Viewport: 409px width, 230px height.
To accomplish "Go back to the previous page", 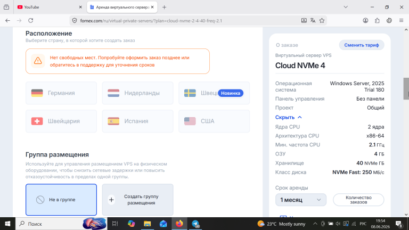I will coord(7,20).
